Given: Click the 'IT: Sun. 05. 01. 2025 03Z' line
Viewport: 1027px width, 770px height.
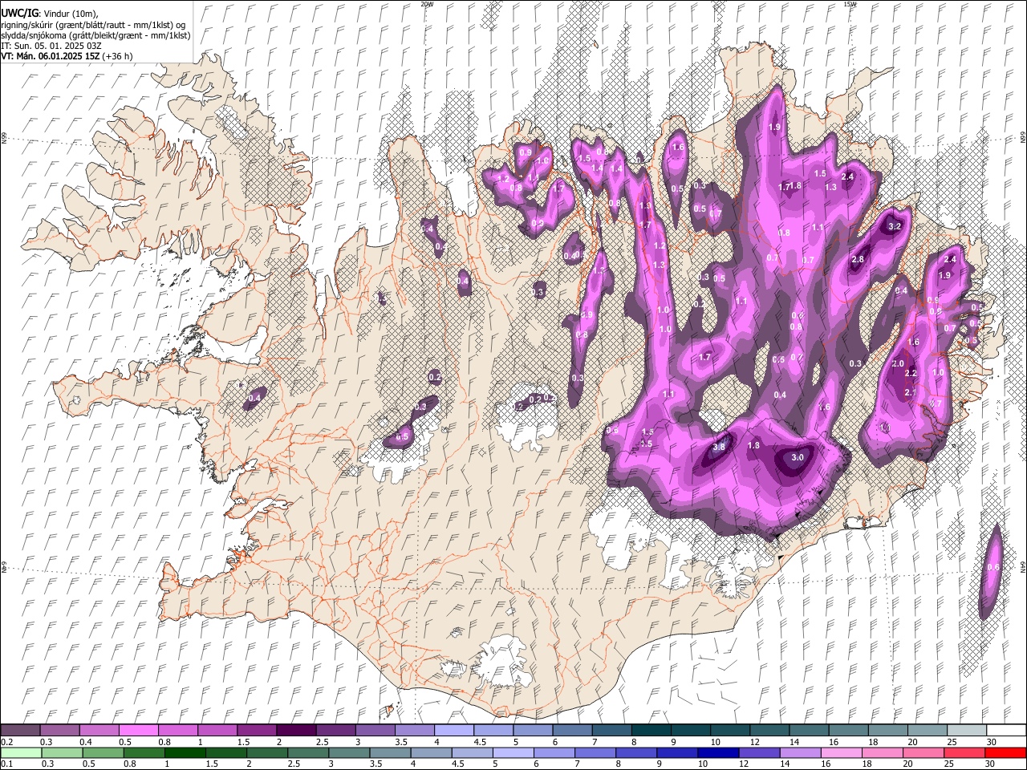Looking at the screenshot, I should pos(51,46).
